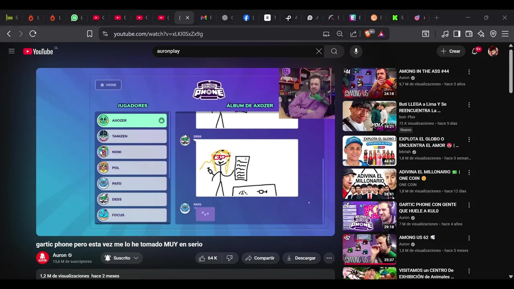This screenshot has width=514, height=289.
Task: Open Leo AI sparkle icon
Action: 481,34
